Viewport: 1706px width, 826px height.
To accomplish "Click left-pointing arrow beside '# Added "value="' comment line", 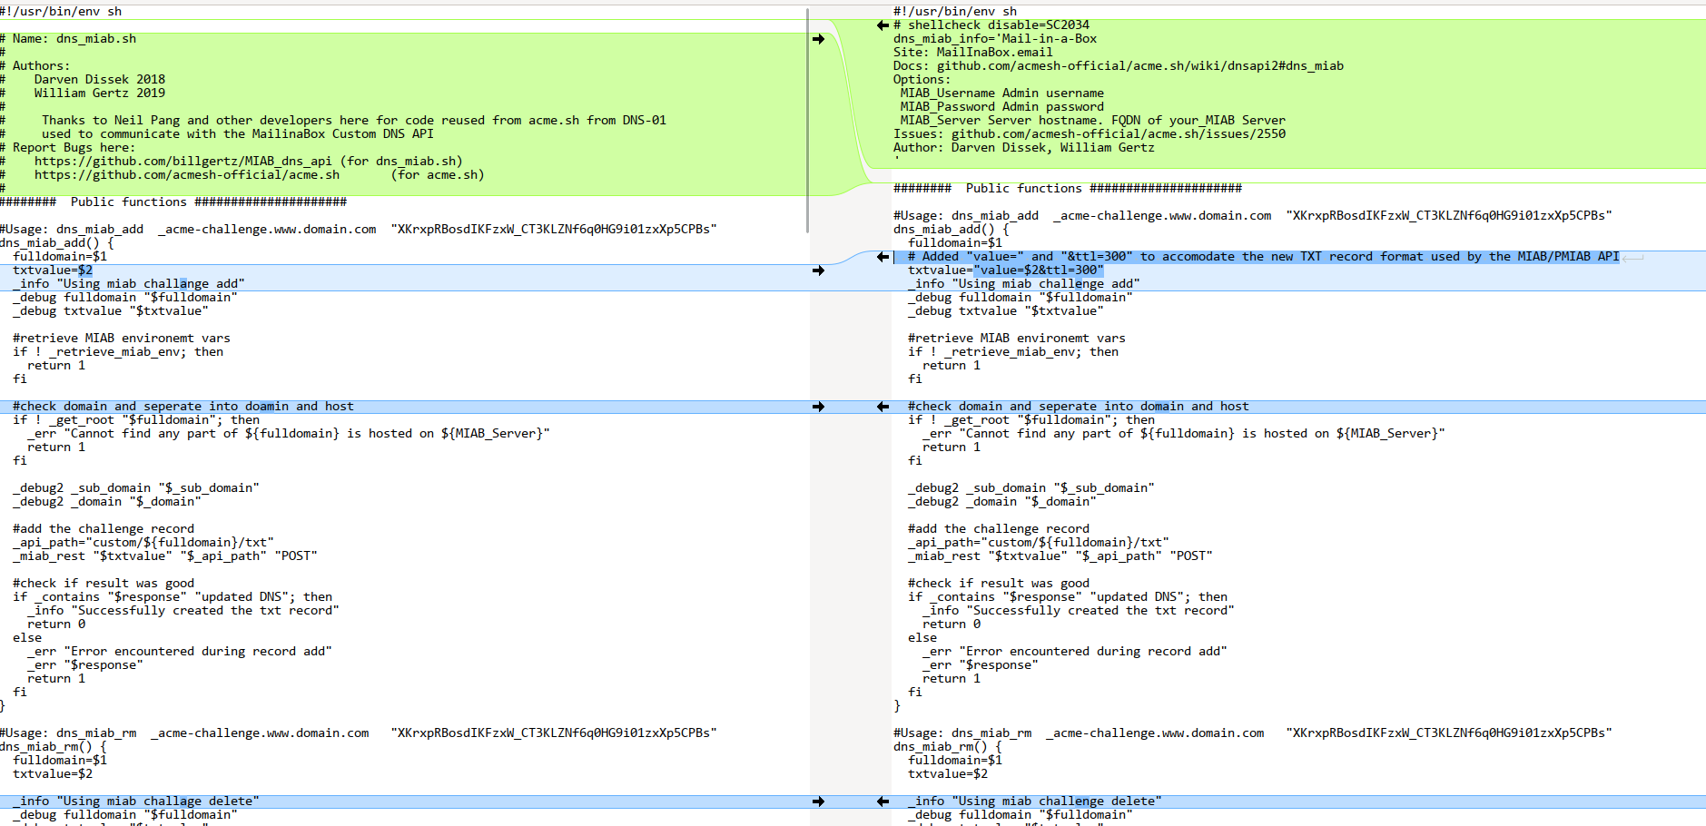I will 883,257.
